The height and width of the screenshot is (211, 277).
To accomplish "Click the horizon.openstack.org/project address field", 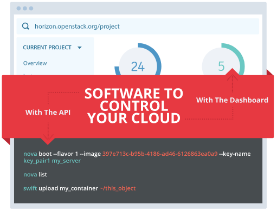I will pyautogui.click(x=138, y=27).
